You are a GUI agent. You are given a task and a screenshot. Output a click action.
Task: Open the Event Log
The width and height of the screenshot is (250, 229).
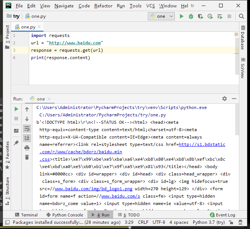[x=223, y=215]
